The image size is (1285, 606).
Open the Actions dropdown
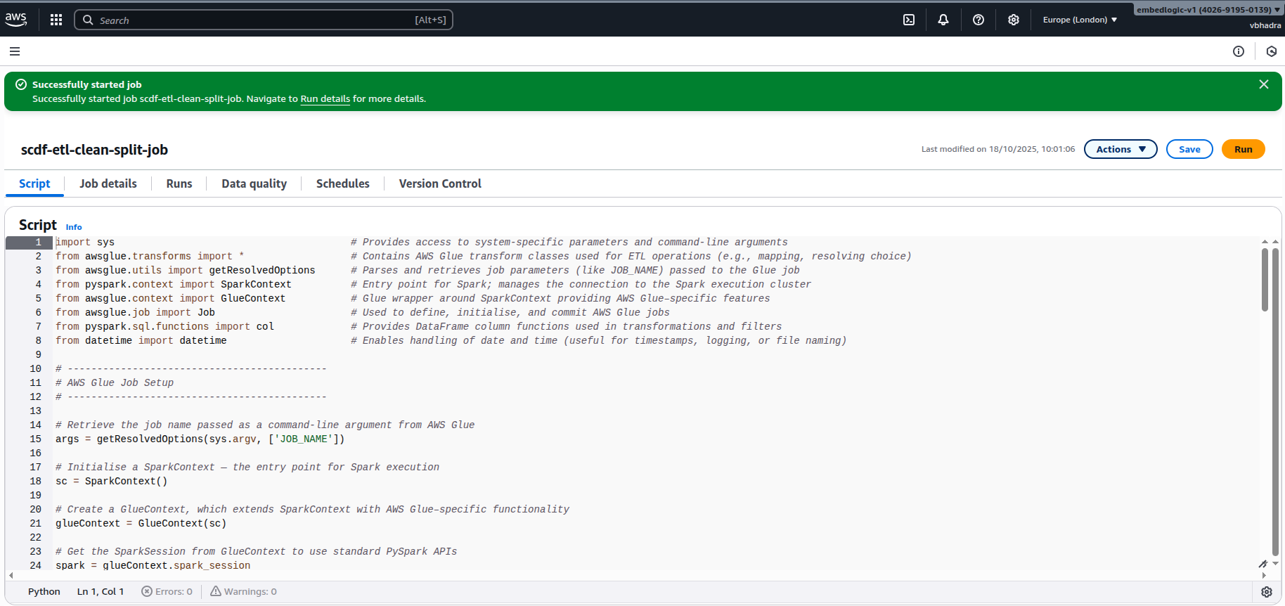pyautogui.click(x=1121, y=149)
